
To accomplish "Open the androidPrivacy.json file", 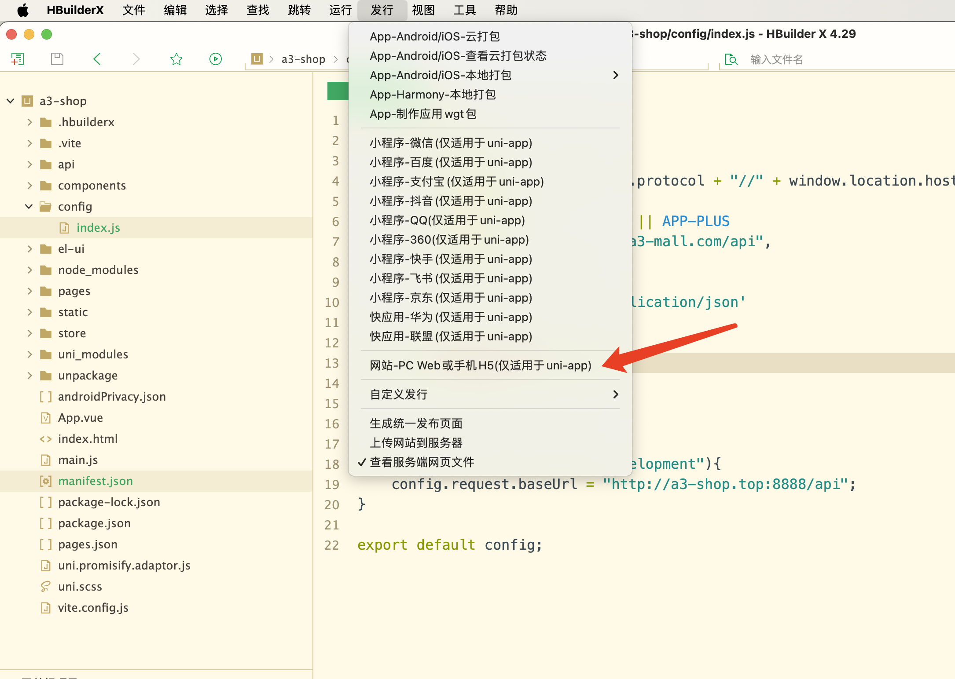I will (x=112, y=397).
